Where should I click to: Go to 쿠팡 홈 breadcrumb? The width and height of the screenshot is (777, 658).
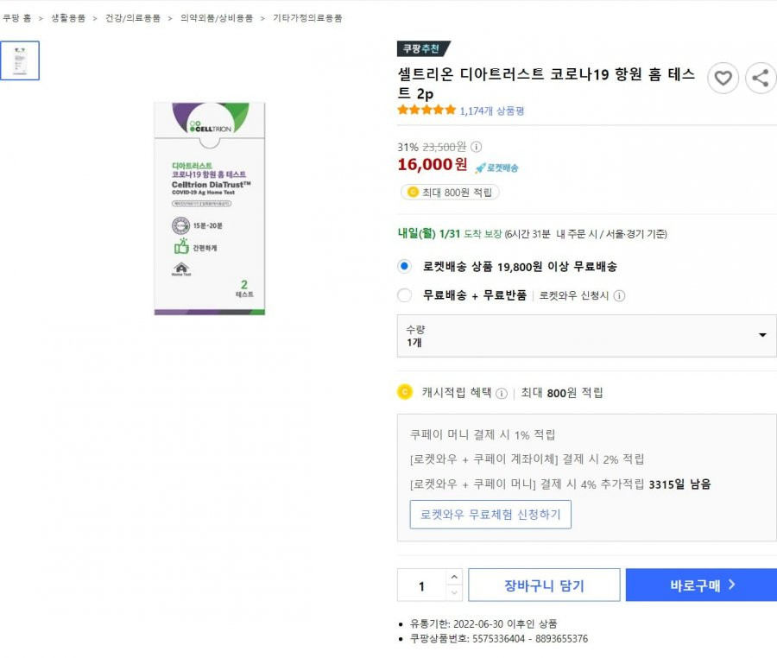pos(17,18)
